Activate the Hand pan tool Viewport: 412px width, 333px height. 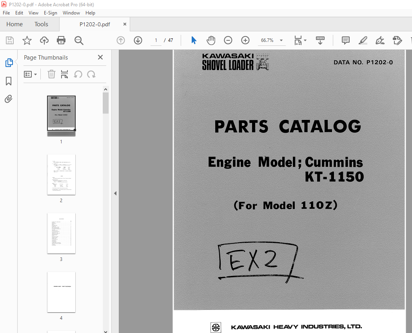211,40
